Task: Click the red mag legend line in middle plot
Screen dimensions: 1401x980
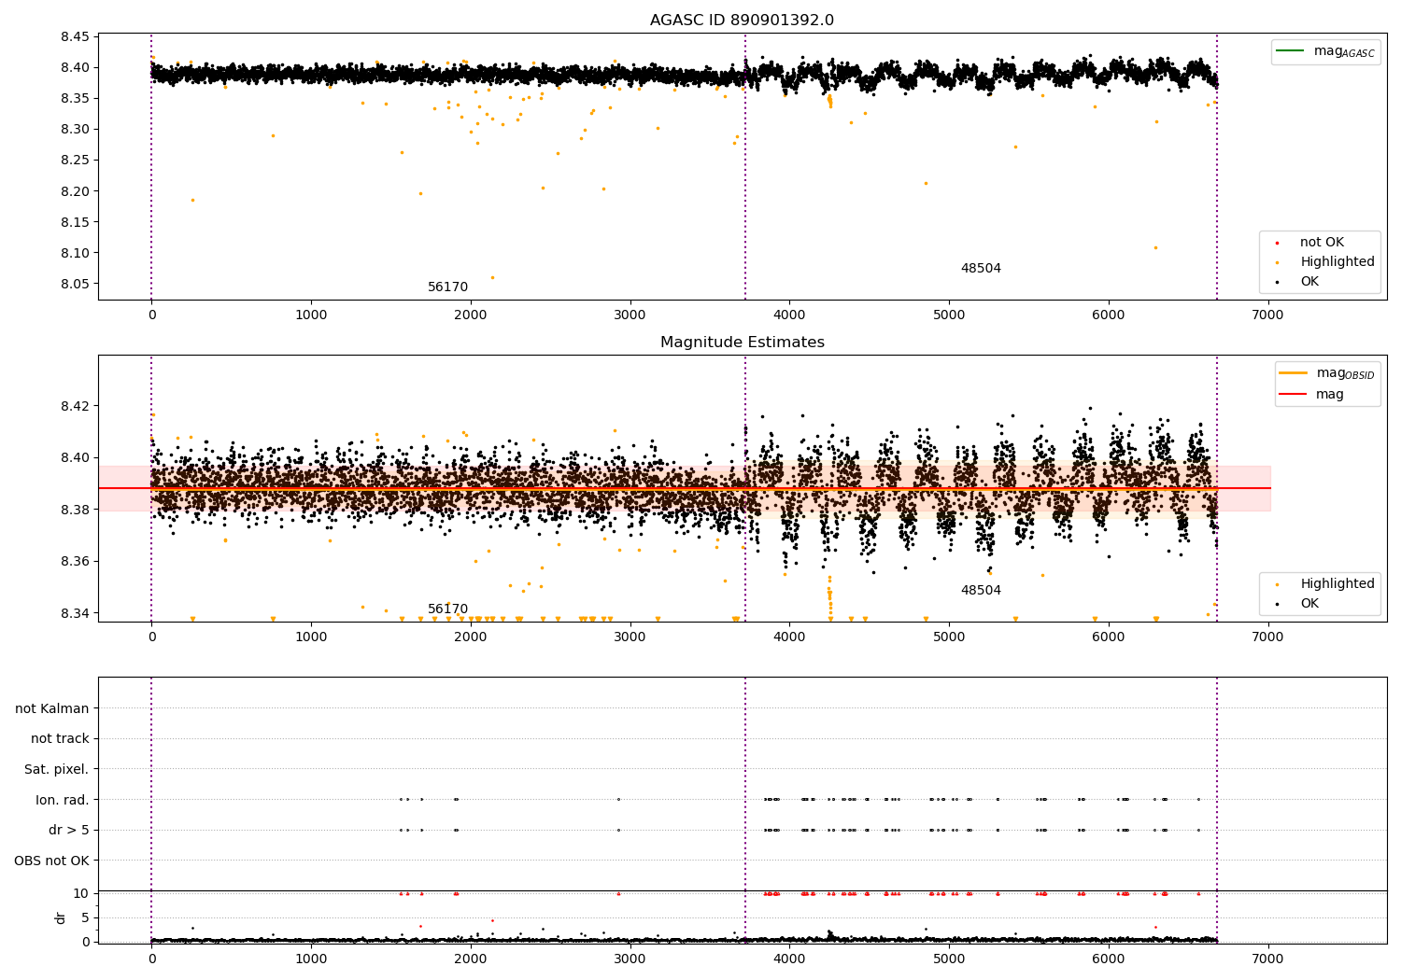Action: (x=1293, y=394)
